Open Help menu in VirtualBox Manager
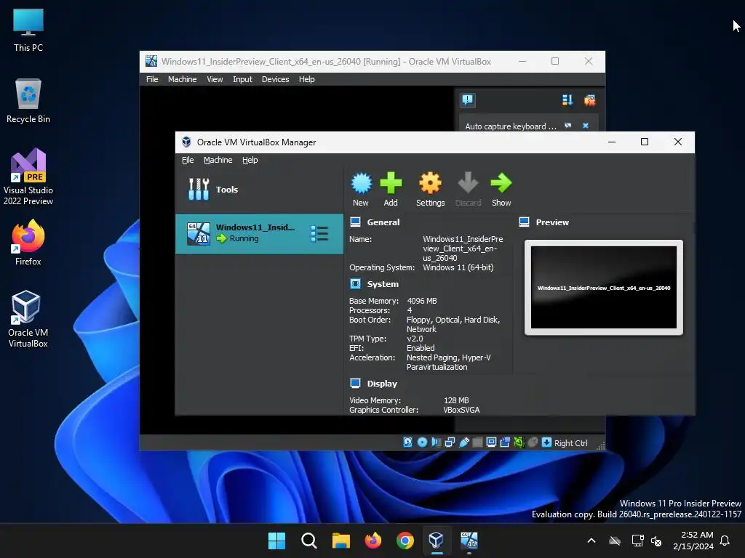 (x=250, y=160)
